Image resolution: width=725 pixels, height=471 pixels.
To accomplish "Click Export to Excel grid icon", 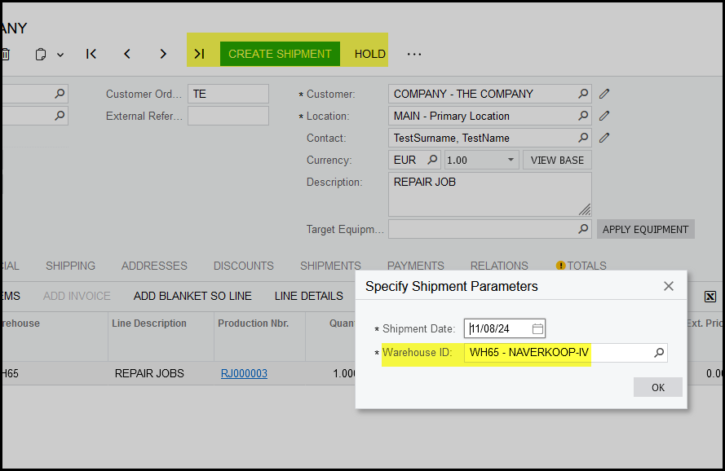I will tap(710, 296).
